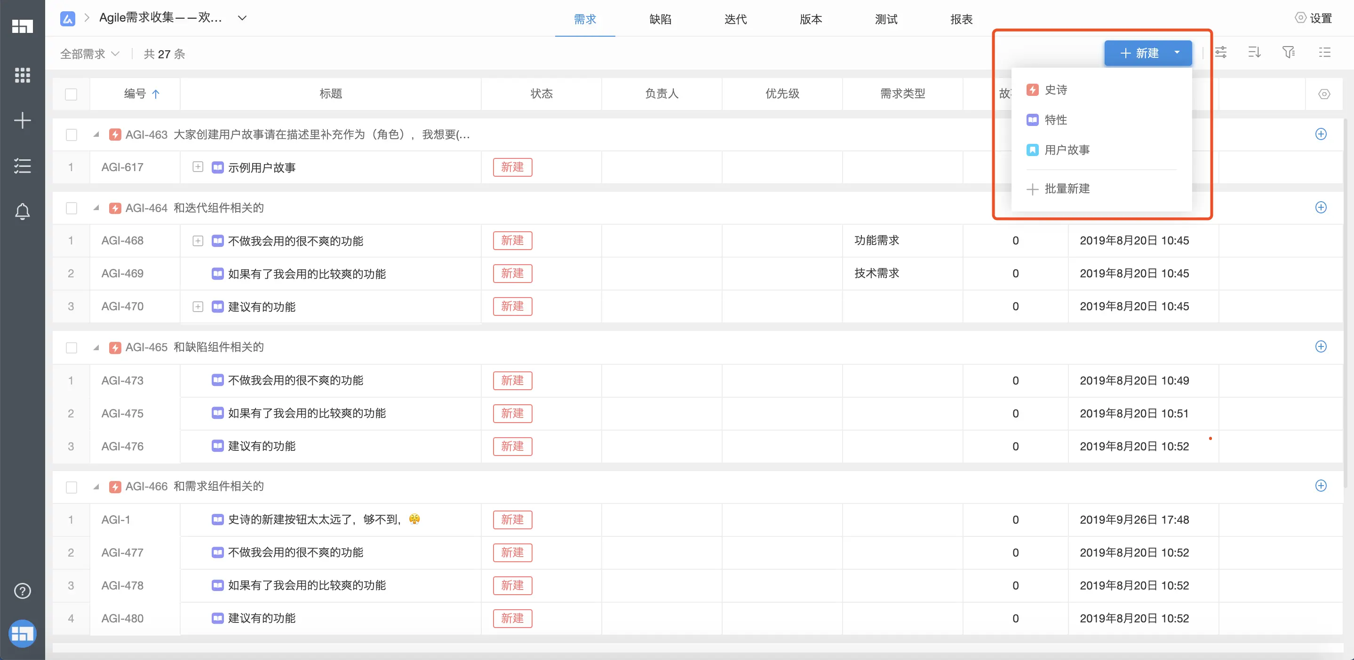
Task: Open the nine-dot apps grid icon
Action: (22, 75)
